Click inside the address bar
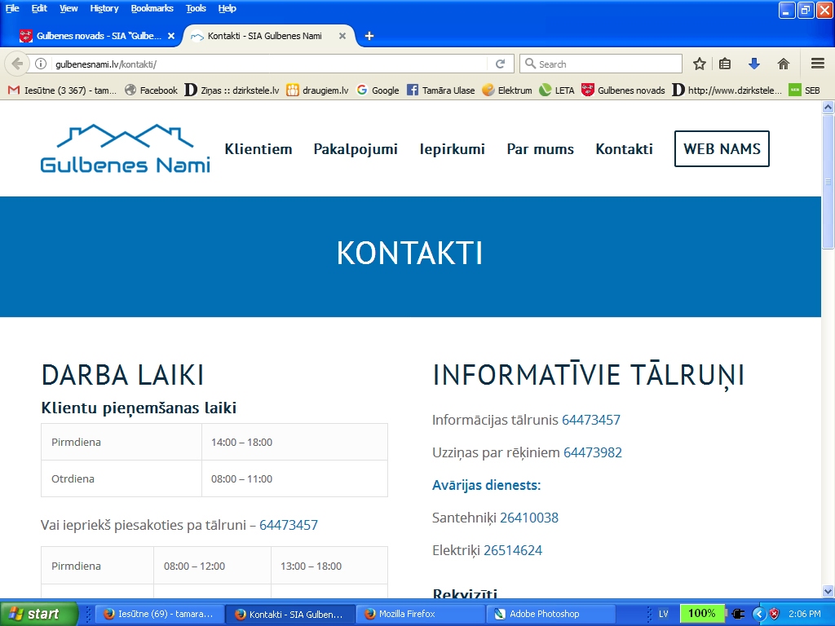Viewport: 835px width, 626px height. [x=245, y=63]
